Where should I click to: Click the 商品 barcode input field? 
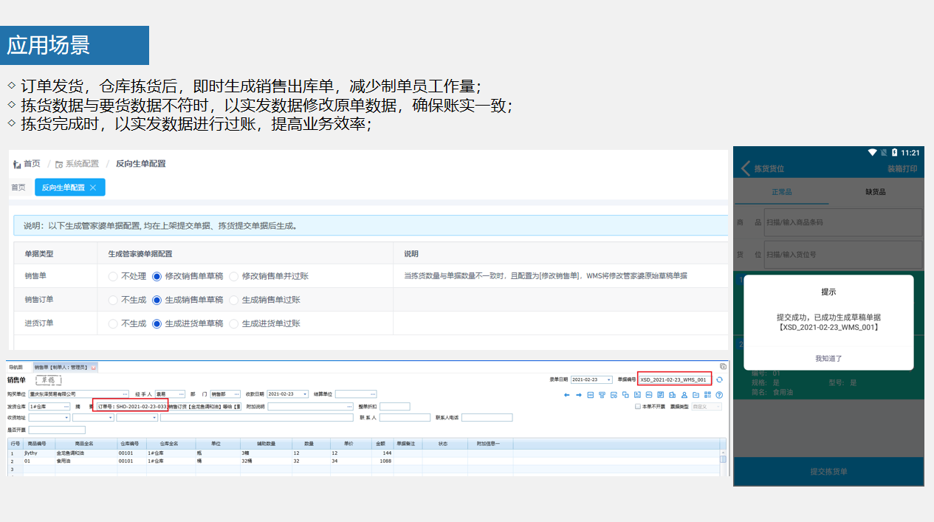[842, 222]
